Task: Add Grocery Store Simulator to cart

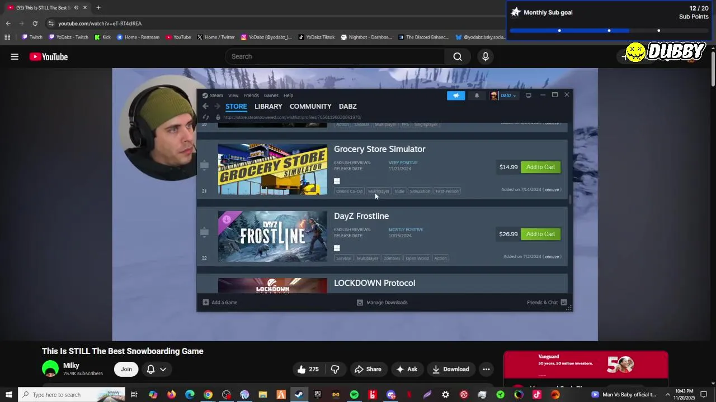Action: click(540, 167)
